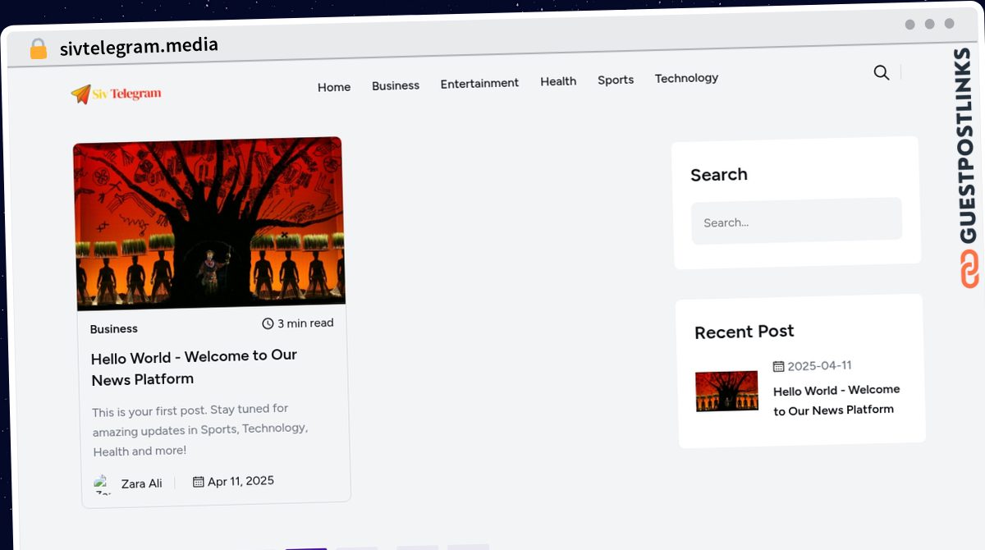Click the orange chain-link Guestpostlinks icon

point(969,269)
